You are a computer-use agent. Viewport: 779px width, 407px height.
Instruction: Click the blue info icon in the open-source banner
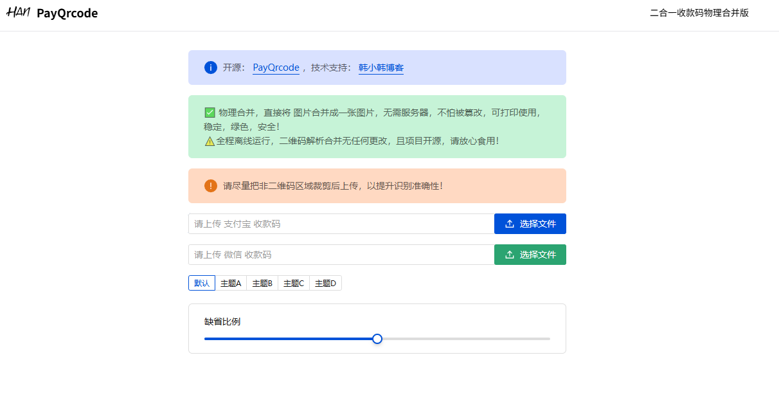[210, 68]
